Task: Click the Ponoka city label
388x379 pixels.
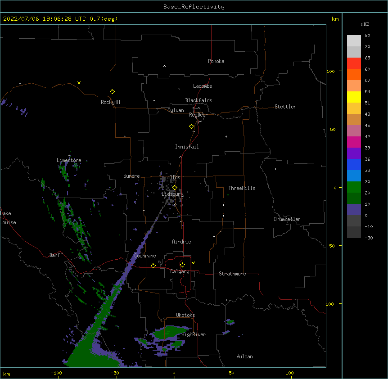Action: pyautogui.click(x=216, y=61)
